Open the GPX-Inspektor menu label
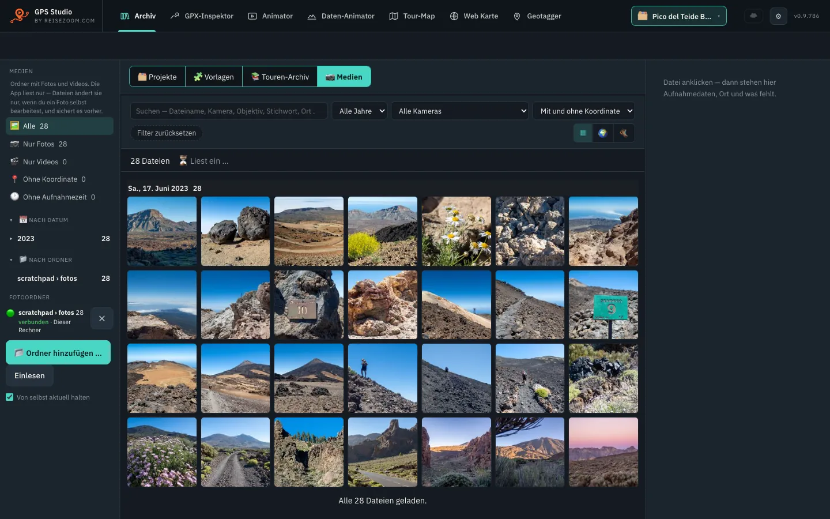The height and width of the screenshot is (519, 830). coord(209,16)
